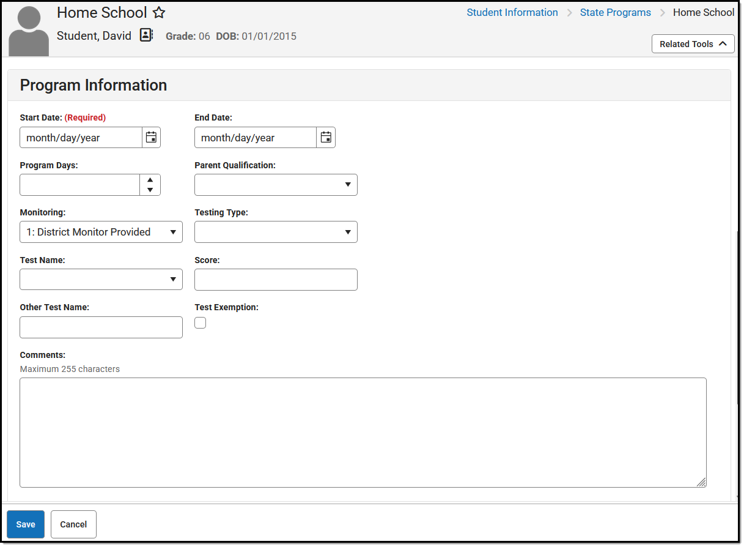
Task: Save the Program Information record
Action: [x=25, y=524]
